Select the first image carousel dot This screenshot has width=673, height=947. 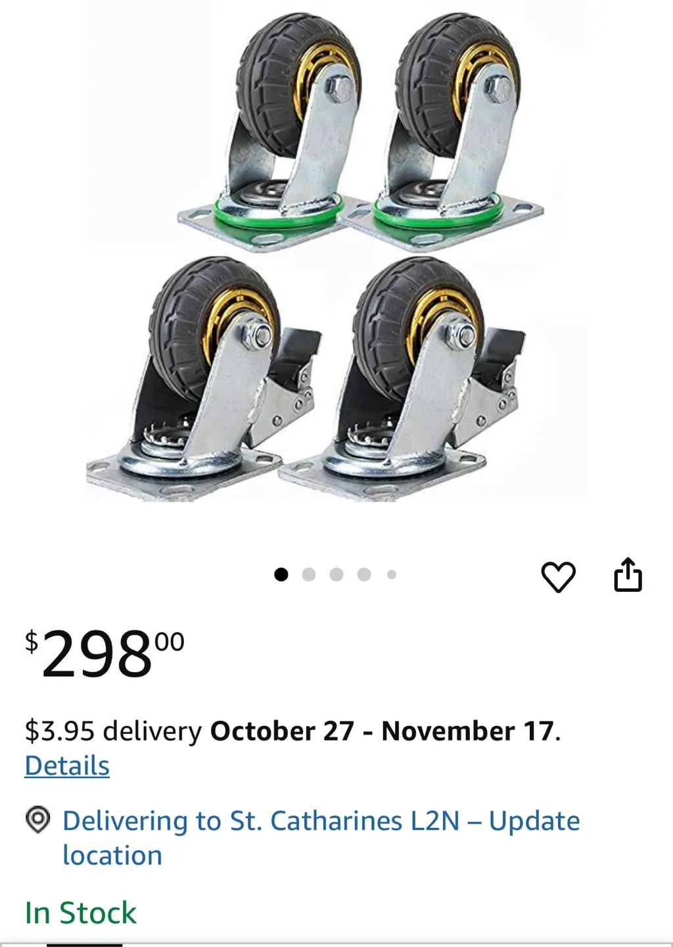coord(281,575)
